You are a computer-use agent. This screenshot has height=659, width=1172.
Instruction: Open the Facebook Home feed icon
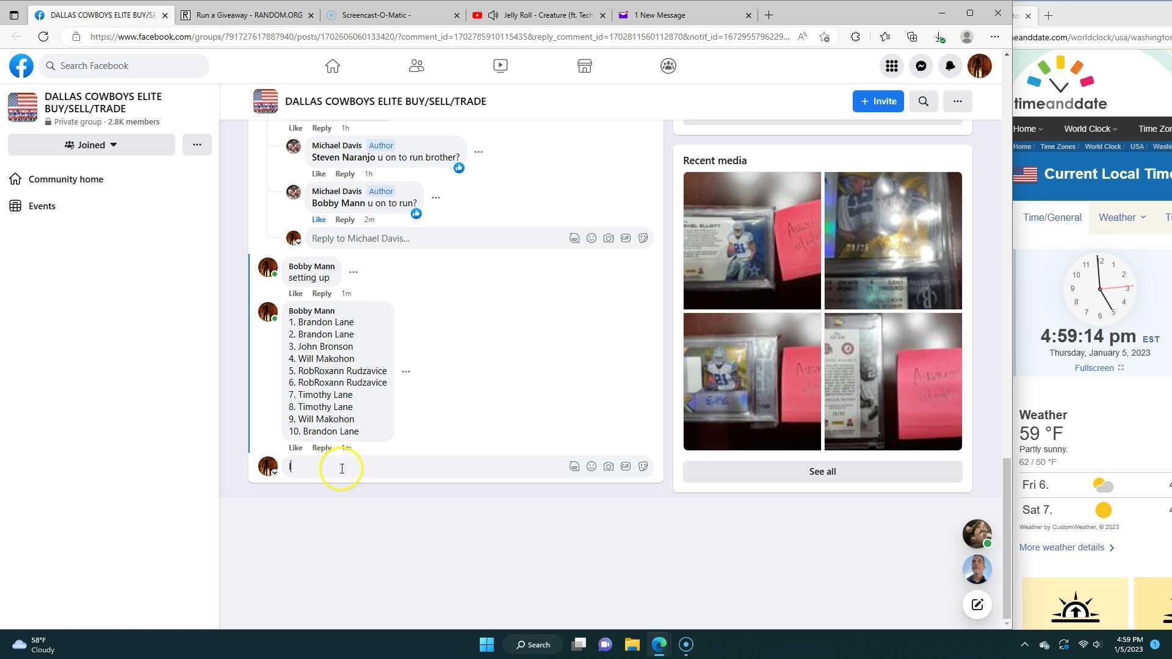point(332,66)
